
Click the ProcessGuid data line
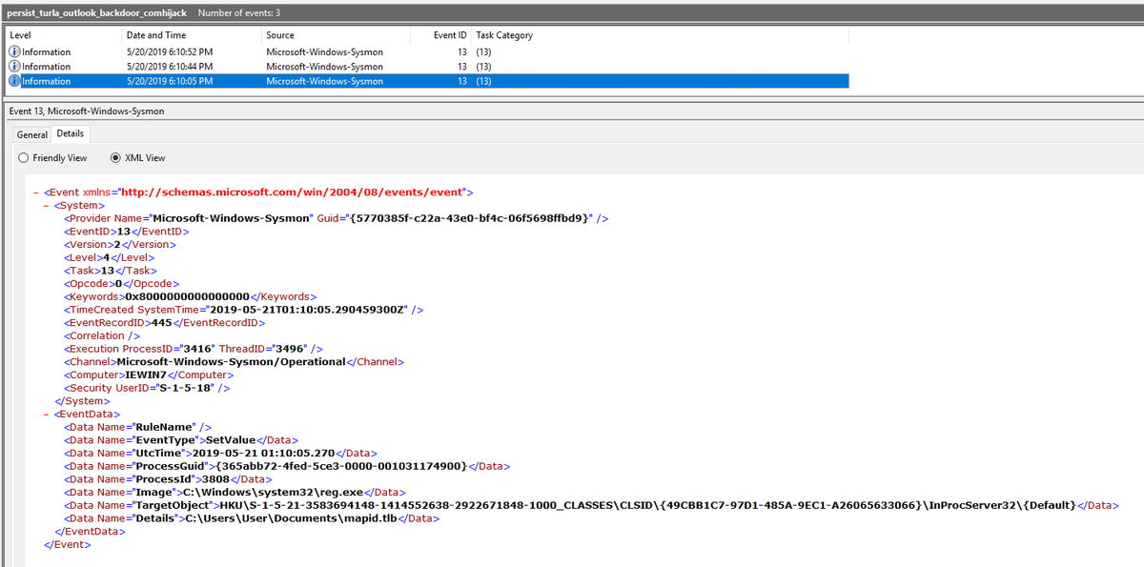(x=286, y=466)
